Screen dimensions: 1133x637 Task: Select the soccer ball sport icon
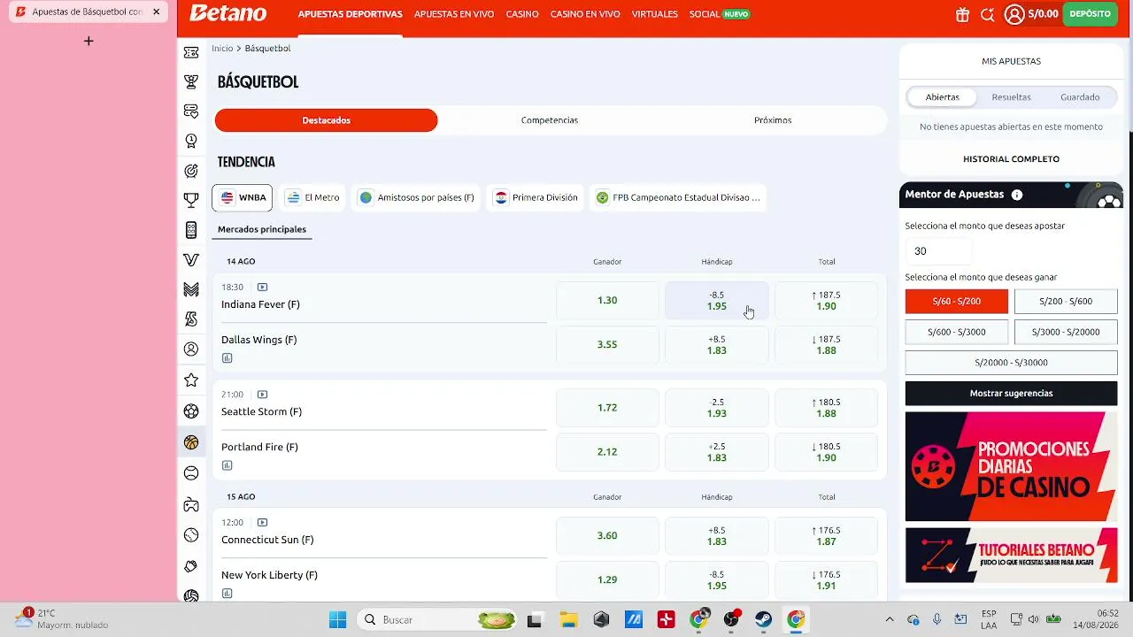(x=191, y=411)
